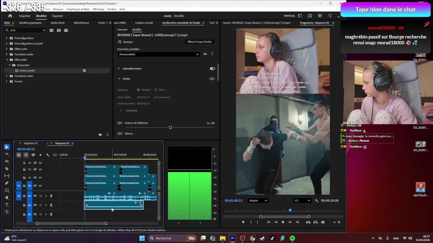This screenshot has height=243, width=433.
Task: Open the Séquence 01 timeline tab
Action: click(30, 143)
